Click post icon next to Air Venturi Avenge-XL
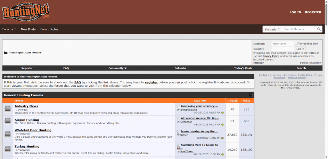The image size is (328, 159). (x=178, y=119)
